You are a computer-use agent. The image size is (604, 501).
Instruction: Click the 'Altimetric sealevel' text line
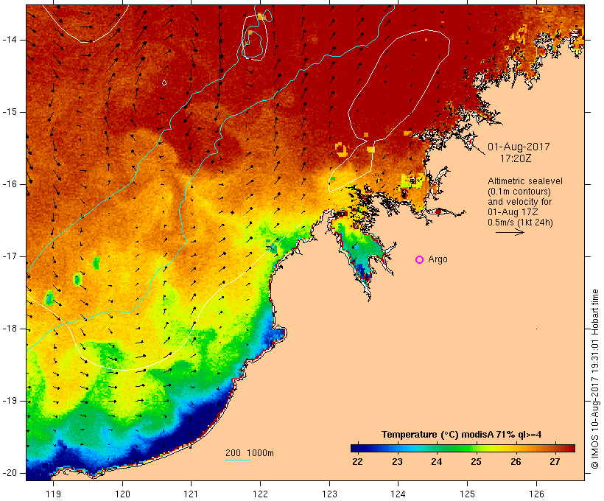(x=525, y=181)
